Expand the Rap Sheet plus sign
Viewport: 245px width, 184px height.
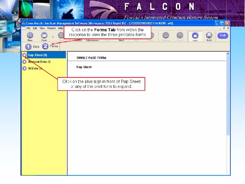(24, 55)
